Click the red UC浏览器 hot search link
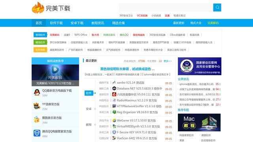 (142, 15)
